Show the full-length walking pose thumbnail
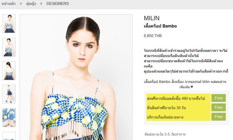 point(9,94)
